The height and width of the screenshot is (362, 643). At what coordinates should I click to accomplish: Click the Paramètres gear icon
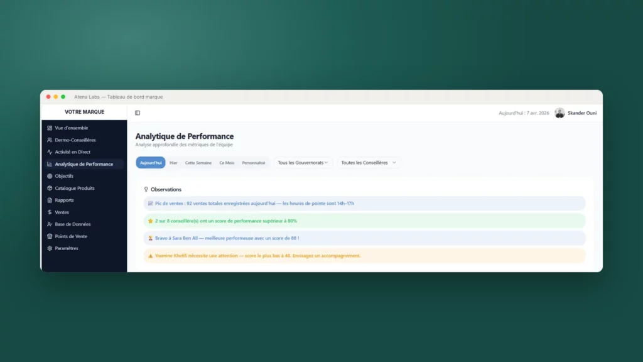(50, 248)
